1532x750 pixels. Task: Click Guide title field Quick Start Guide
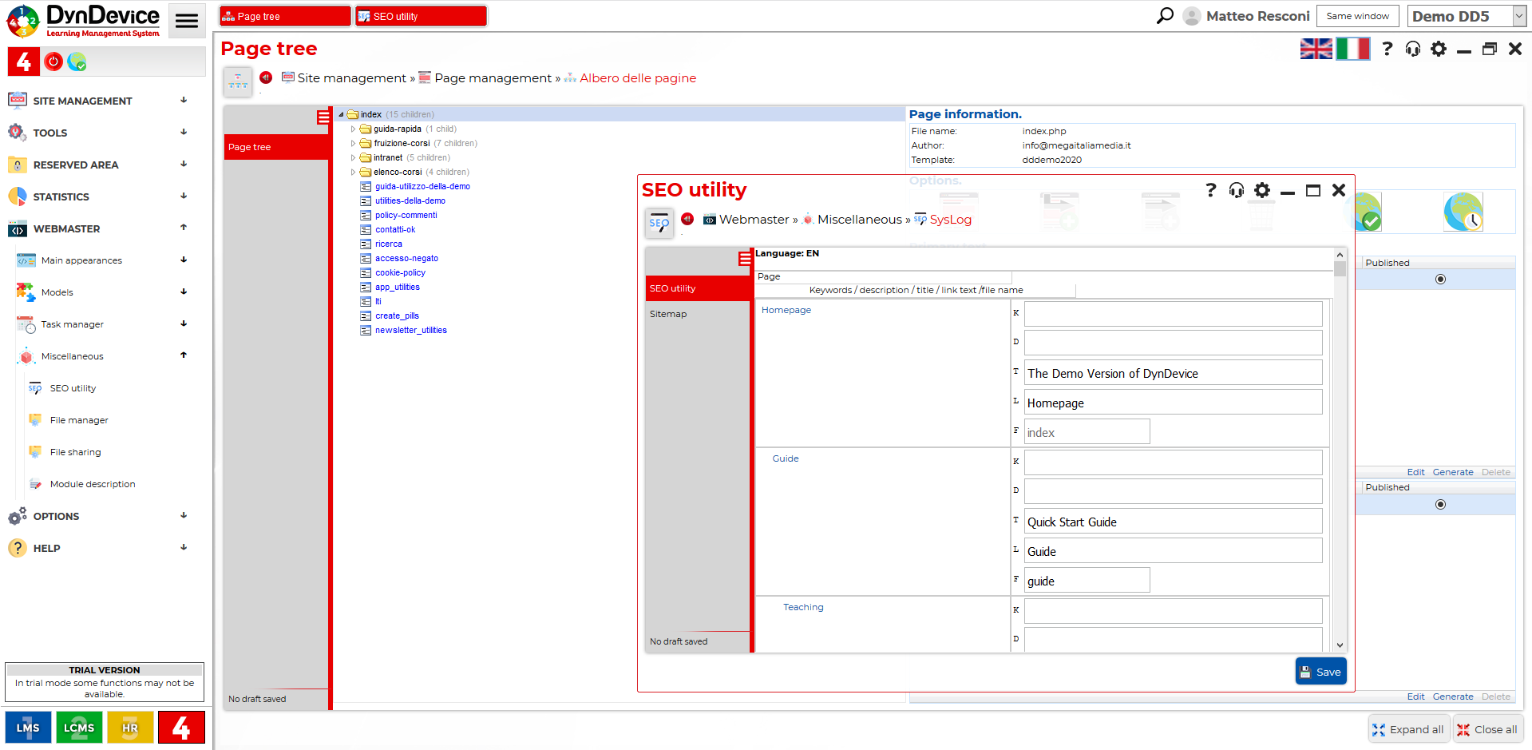click(1173, 522)
